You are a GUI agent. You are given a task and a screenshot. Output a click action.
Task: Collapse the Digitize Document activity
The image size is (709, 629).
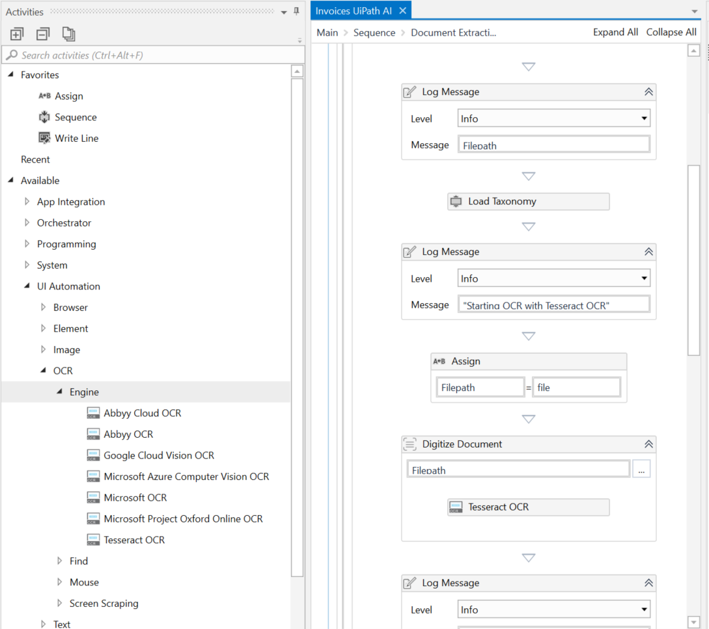click(648, 444)
